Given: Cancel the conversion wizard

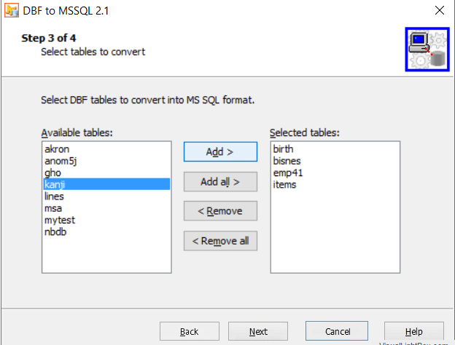Looking at the screenshot, I should click(x=337, y=330).
